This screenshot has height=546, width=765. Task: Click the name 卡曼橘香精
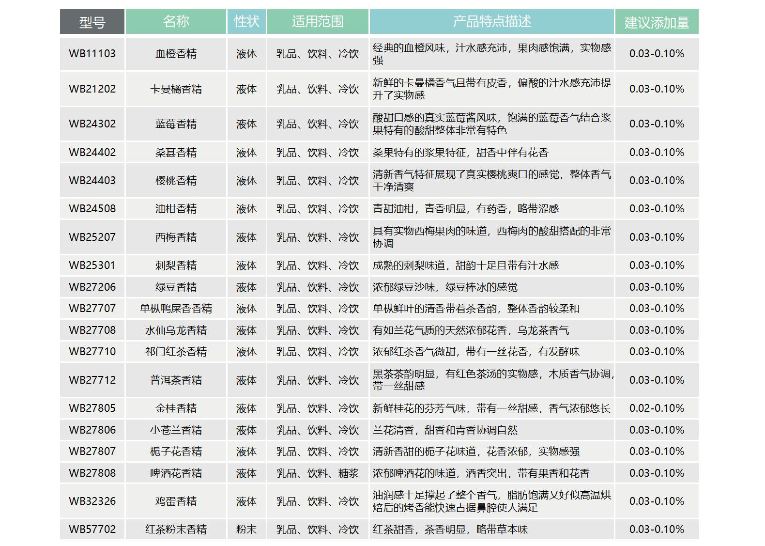click(x=176, y=89)
